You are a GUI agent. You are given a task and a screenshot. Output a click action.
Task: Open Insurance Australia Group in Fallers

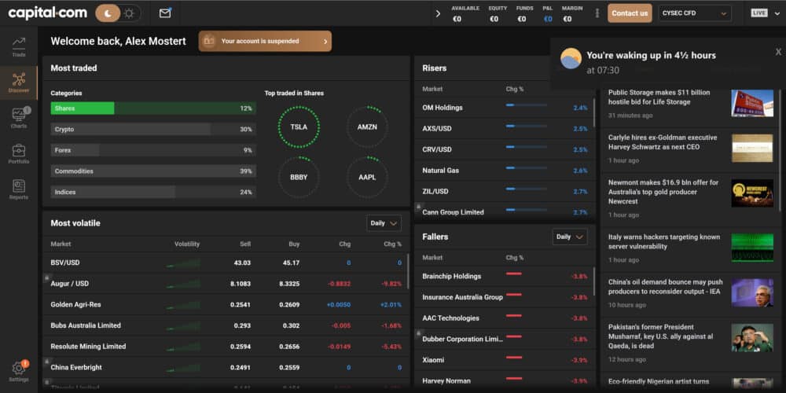[505, 297]
